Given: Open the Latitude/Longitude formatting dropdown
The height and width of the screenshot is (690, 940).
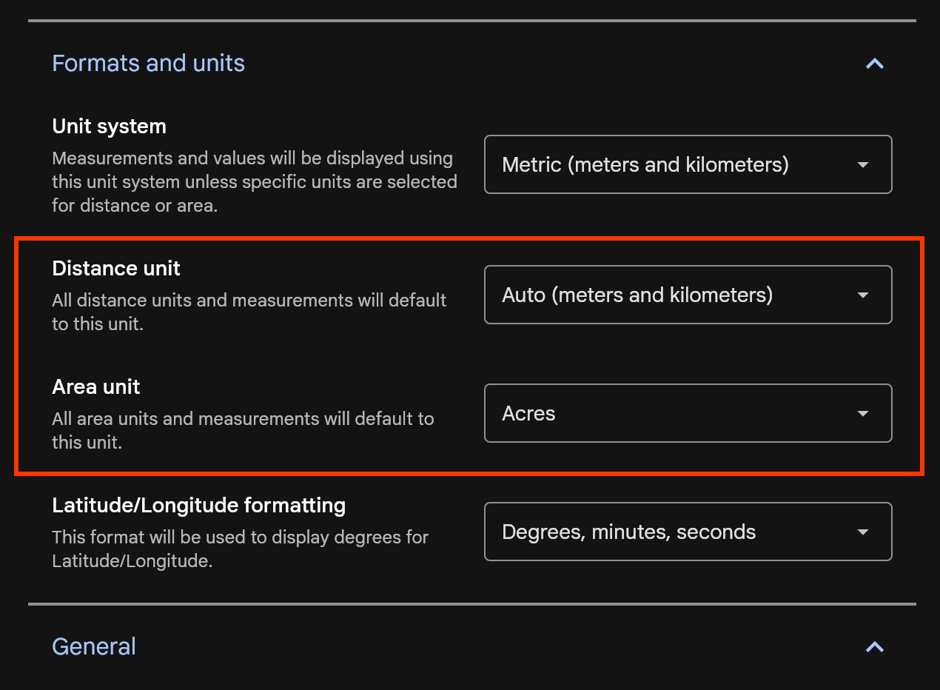Looking at the screenshot, I should point(688,532).
